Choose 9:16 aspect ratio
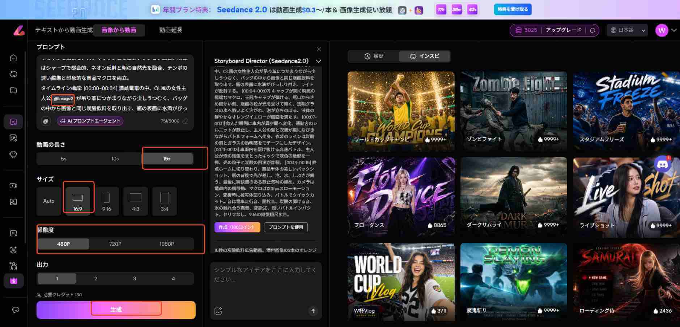 [x=107, y=201]
